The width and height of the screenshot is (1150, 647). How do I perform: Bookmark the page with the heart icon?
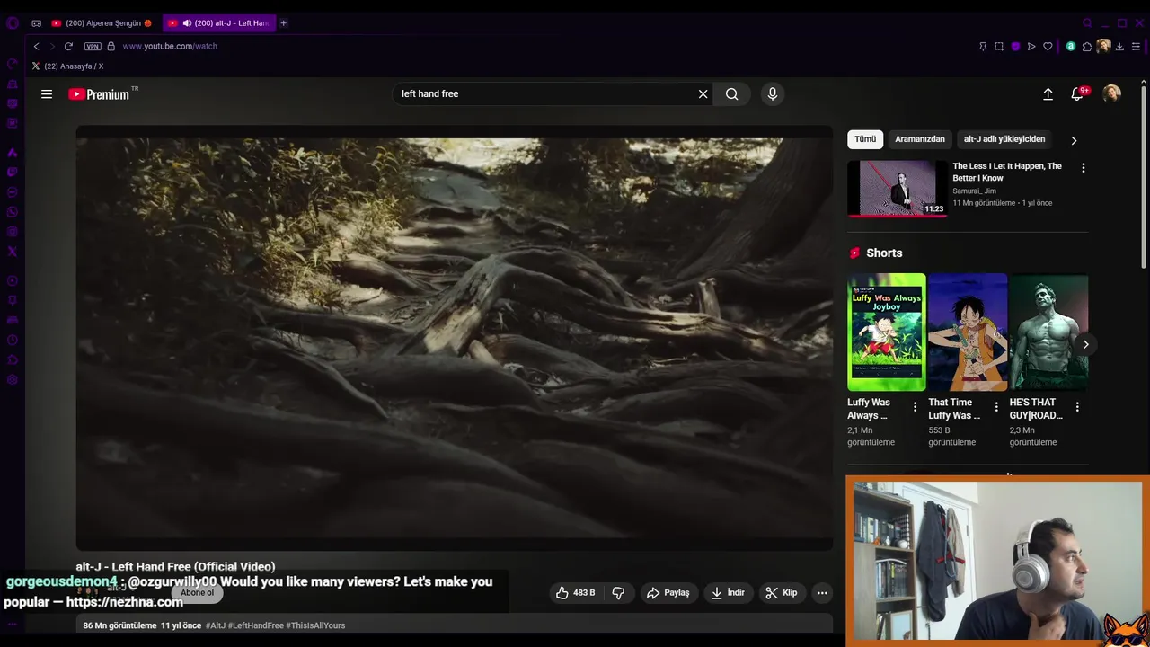pyautogui.click(x=1048, y=47)
